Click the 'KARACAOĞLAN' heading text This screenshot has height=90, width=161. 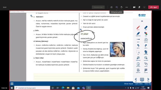click(86, 38)
